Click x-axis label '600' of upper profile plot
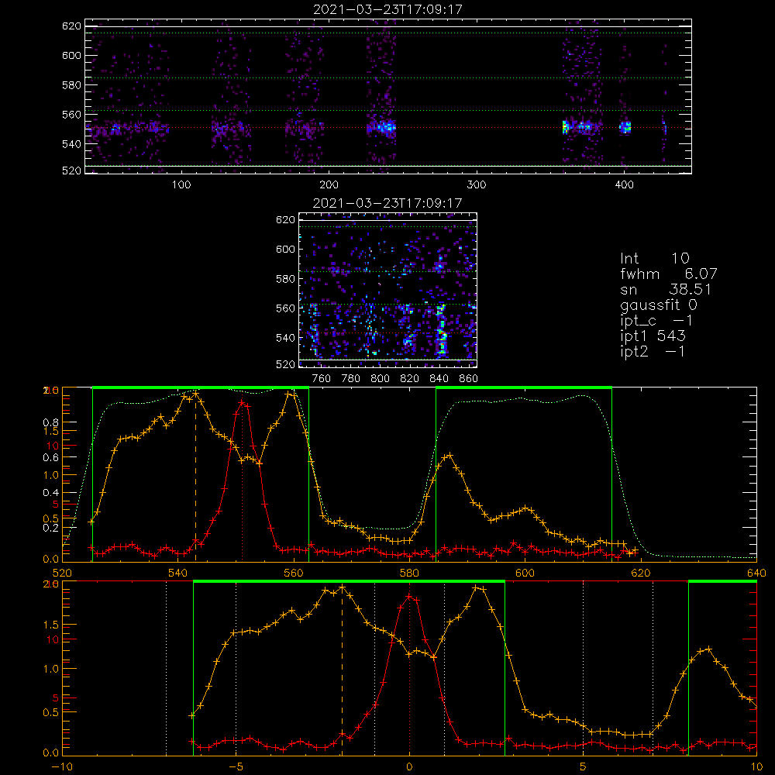 point(525,573)
